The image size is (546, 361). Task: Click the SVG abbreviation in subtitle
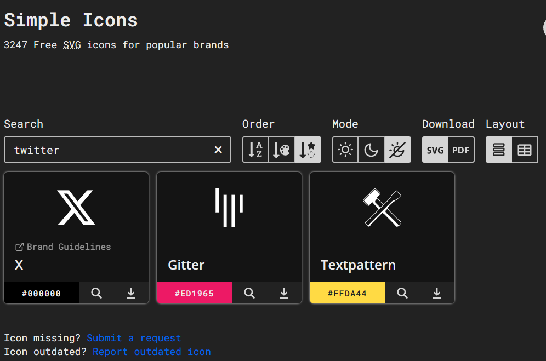(x=72, y=45)
